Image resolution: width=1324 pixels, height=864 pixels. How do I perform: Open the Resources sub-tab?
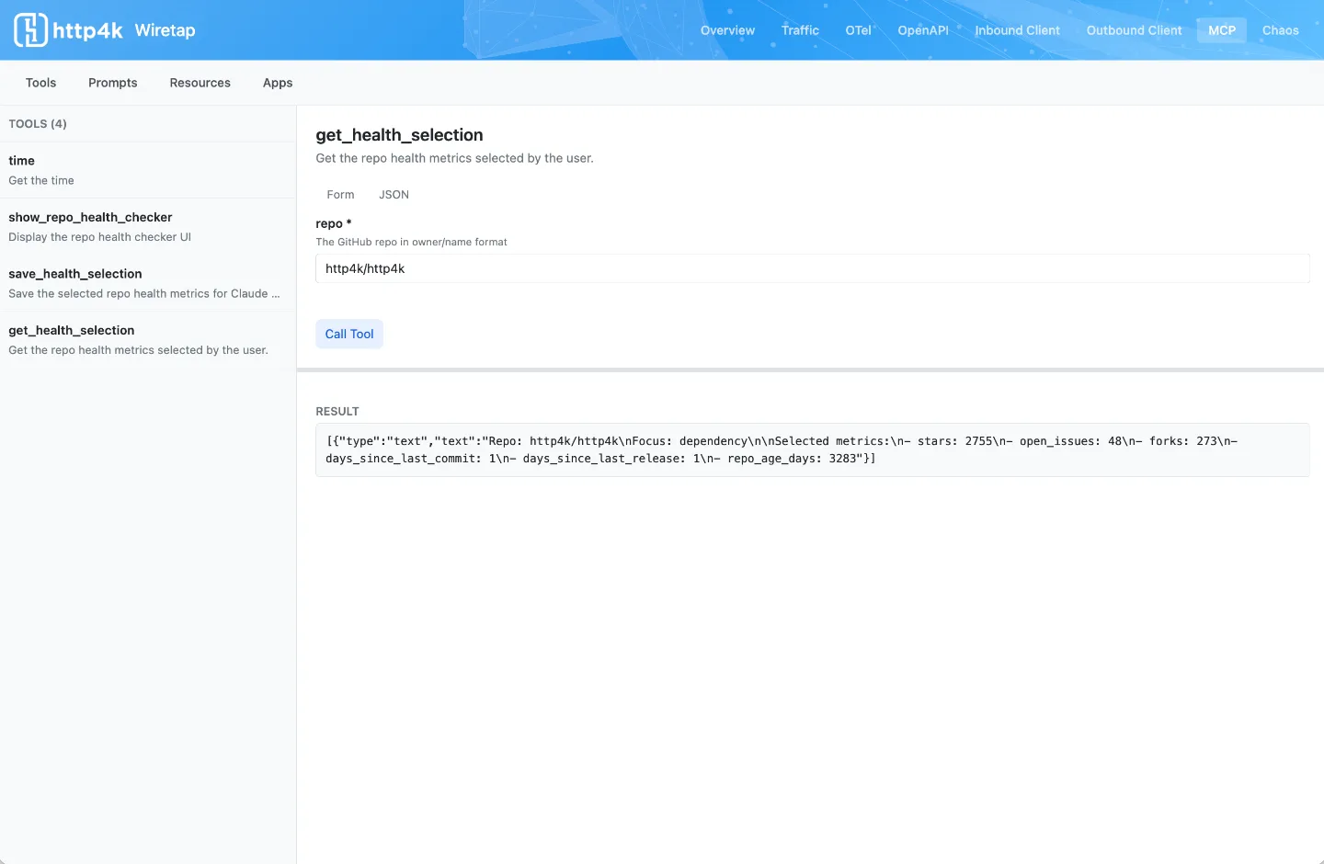click(x=200, y=83)
